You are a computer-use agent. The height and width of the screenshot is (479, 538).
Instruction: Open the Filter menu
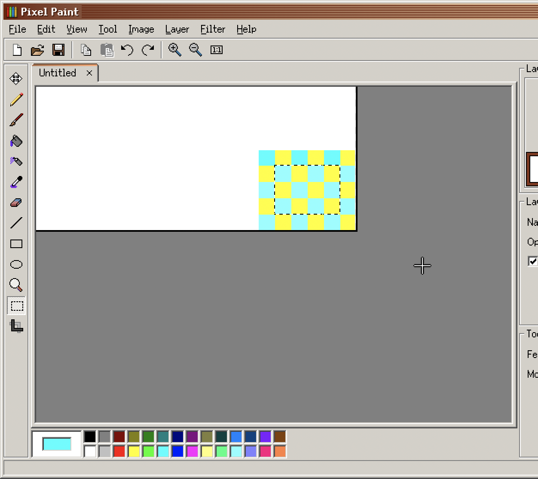point(213,29)
